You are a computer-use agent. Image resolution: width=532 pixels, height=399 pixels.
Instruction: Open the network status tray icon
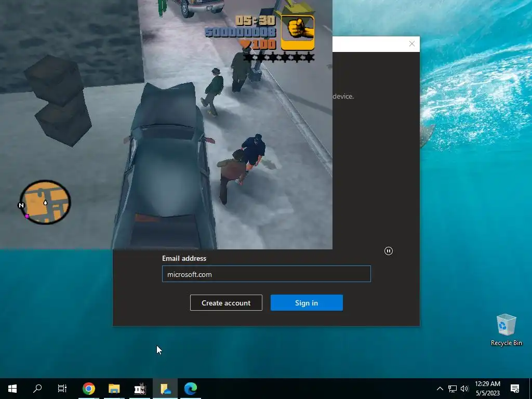click(x=453, y=389)
